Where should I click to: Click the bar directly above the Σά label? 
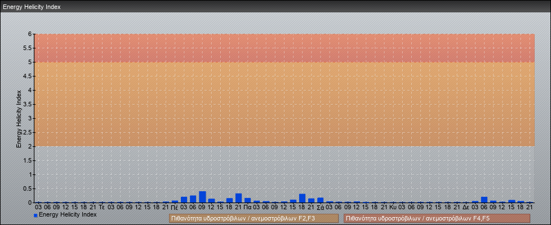click(320, 200)
